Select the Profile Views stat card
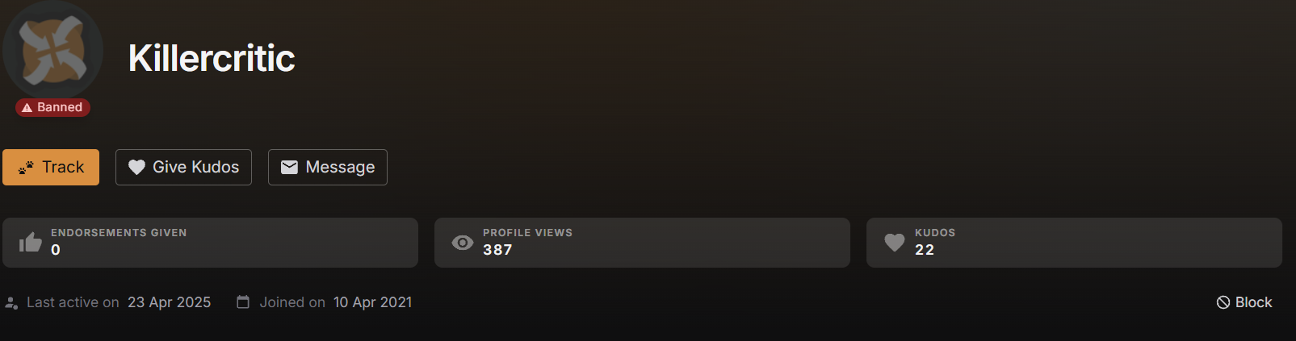 pyautogui.click(x=642, y=243)
